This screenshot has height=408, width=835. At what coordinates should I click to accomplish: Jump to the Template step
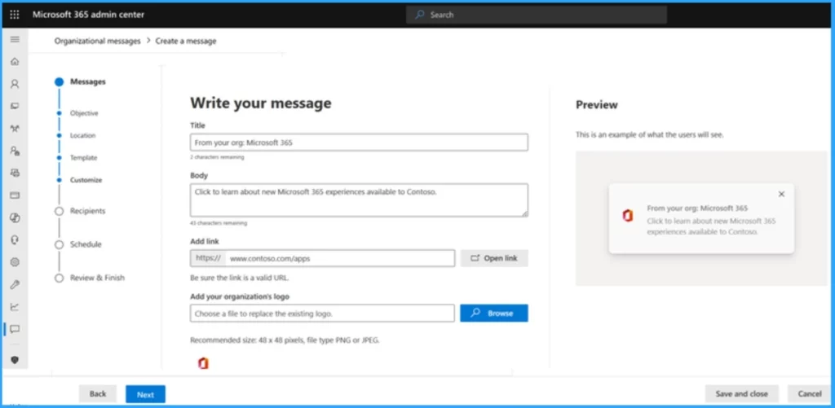pos(84,158)
